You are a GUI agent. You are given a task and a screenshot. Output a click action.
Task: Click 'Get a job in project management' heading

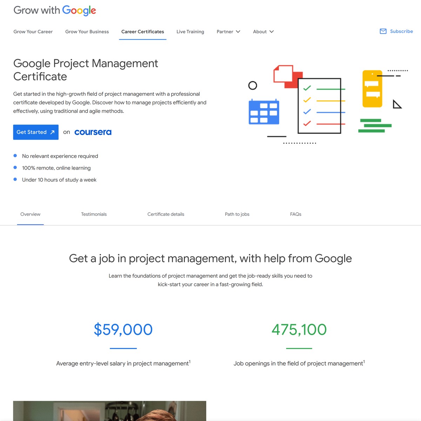(210, 259)
